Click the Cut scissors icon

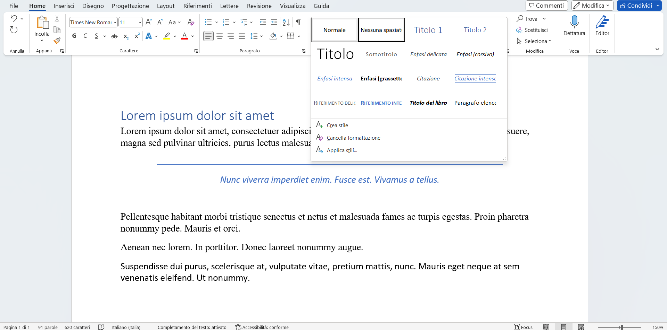click(x=57, y=18)
